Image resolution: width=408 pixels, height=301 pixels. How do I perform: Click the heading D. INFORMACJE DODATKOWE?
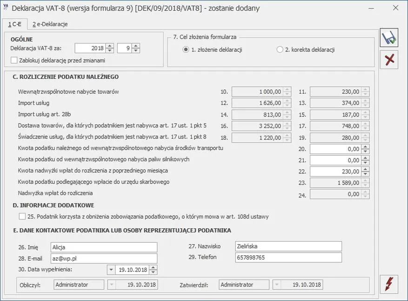54,205
